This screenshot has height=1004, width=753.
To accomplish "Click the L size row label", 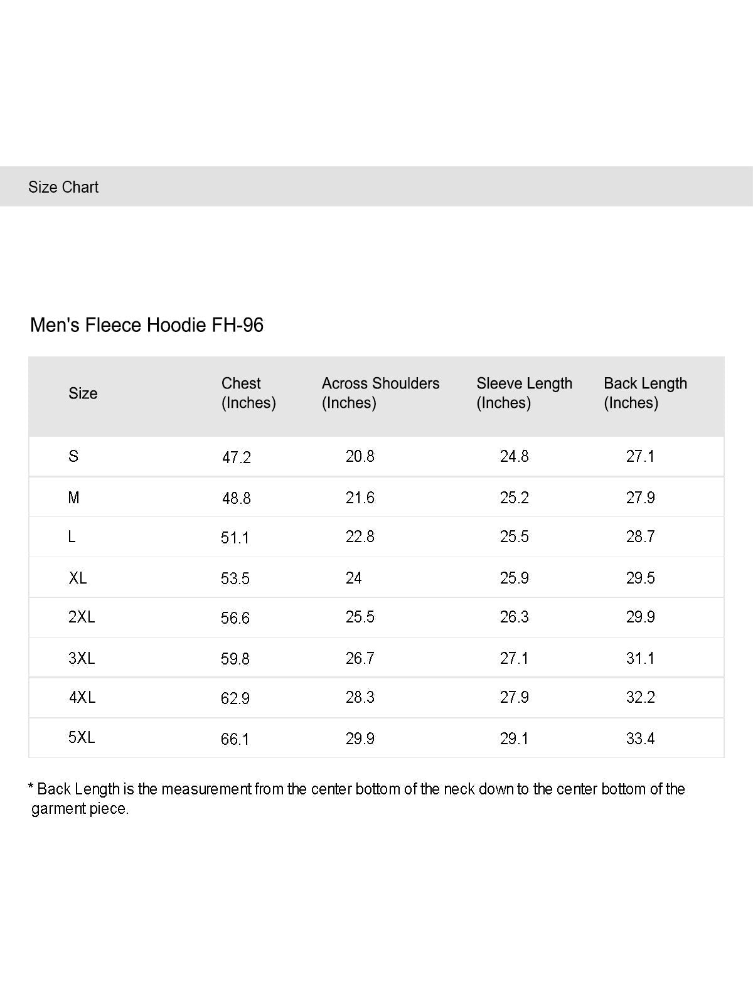I will pyautogui.click(x=72, y=537).
